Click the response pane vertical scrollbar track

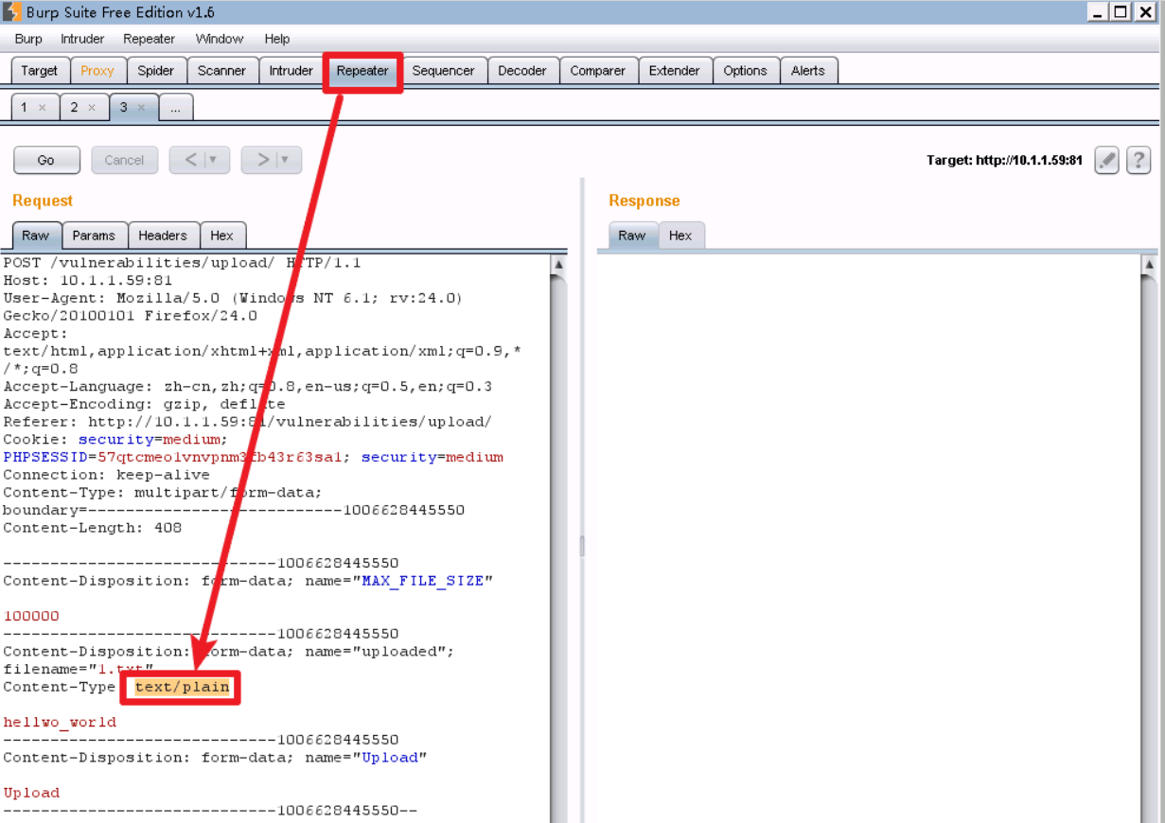click(1150, 549)
